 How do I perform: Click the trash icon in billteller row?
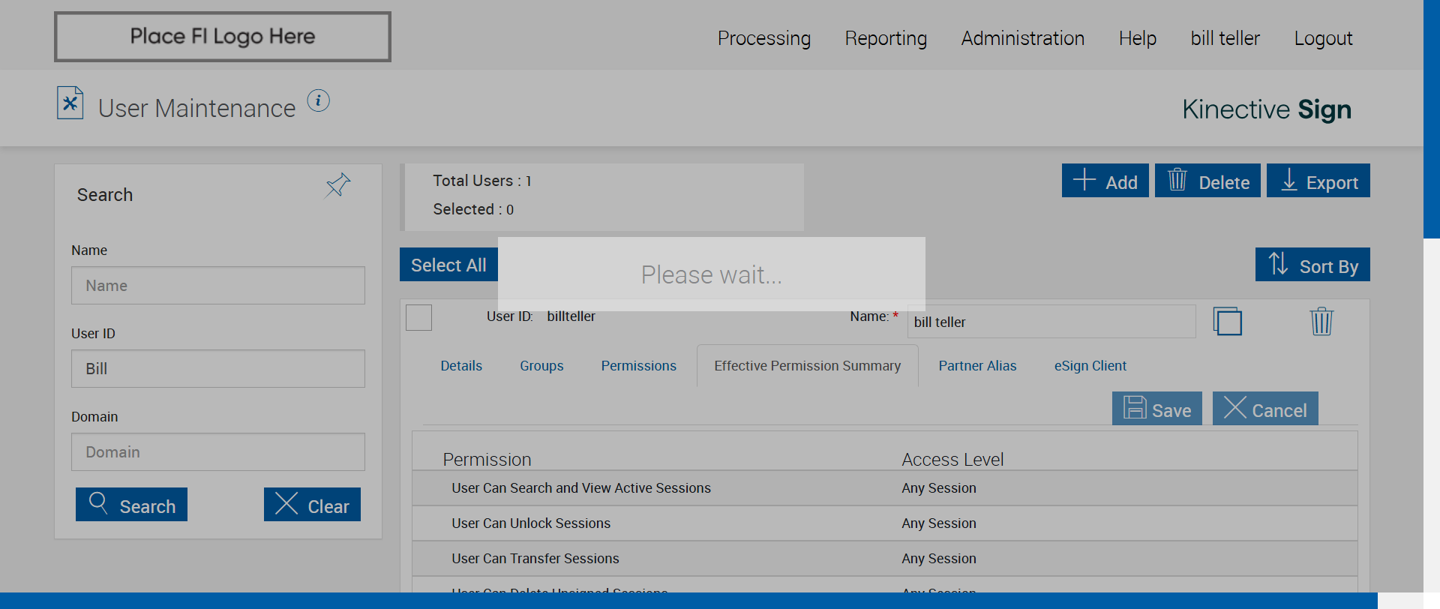[x=1321, y=322]
